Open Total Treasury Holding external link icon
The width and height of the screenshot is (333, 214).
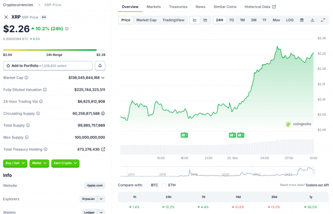(103, 149)
